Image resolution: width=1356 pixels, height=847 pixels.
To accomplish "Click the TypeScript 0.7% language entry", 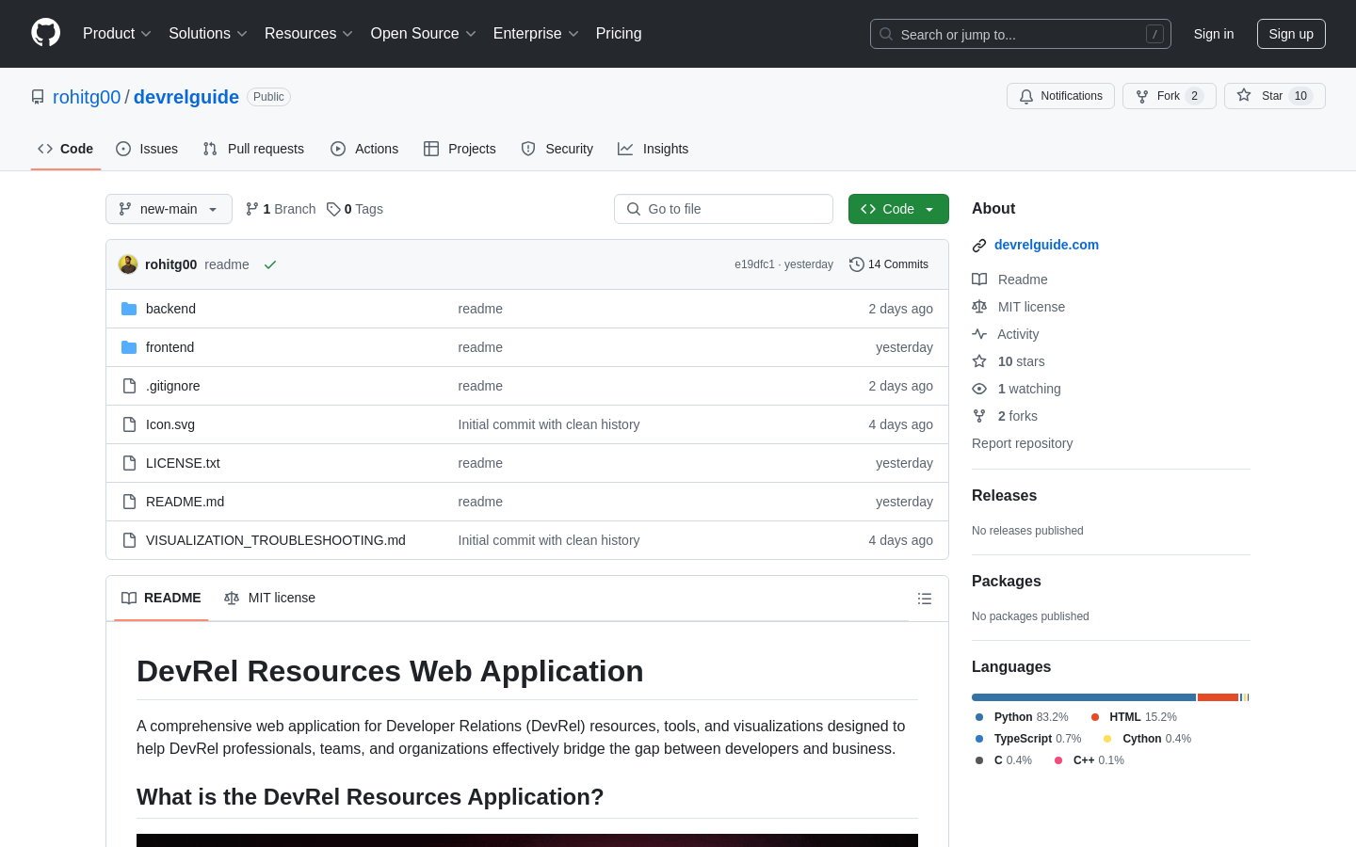I will pyautogui.click(x=1028, y=739).
